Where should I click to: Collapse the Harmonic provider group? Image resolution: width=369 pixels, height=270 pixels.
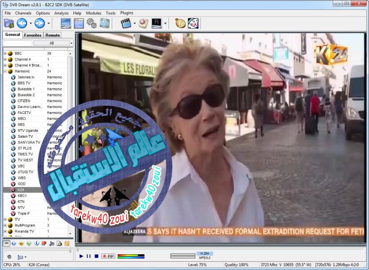(x=5, y=71)
